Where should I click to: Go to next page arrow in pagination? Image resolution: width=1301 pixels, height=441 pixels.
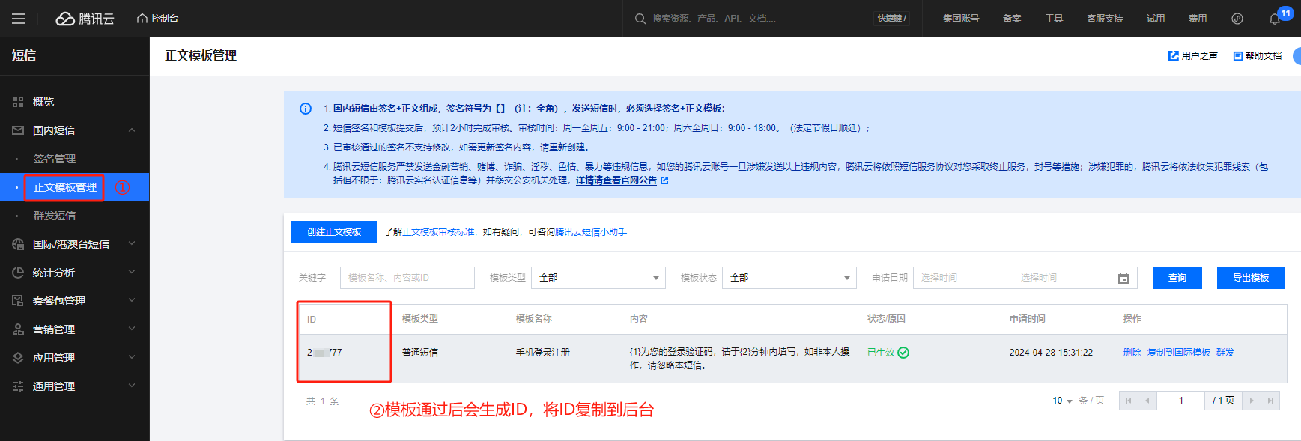(1251, 401)
